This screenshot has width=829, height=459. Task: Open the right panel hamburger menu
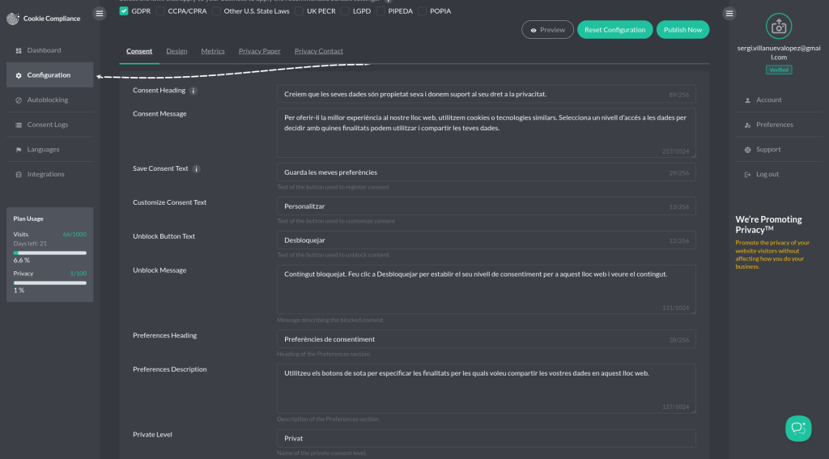[729, 13]
